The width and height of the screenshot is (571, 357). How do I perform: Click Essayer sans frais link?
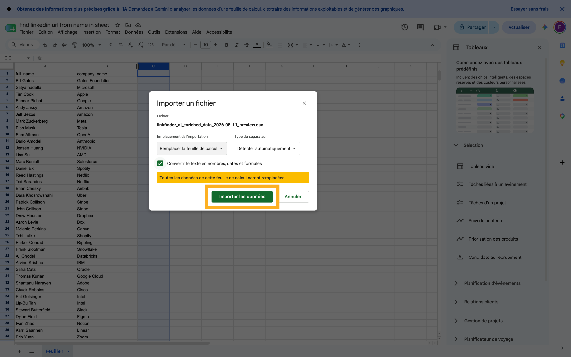coord(529,9)
